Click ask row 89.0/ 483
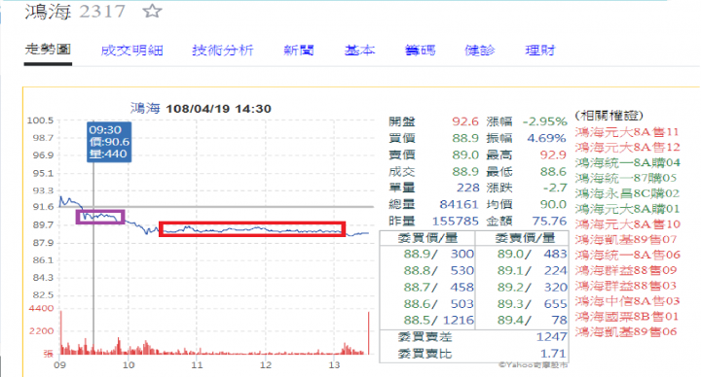701x377 pixels. pos(532,254)
